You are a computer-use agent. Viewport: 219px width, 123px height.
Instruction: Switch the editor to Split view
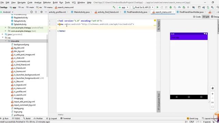tap(206, 17)
